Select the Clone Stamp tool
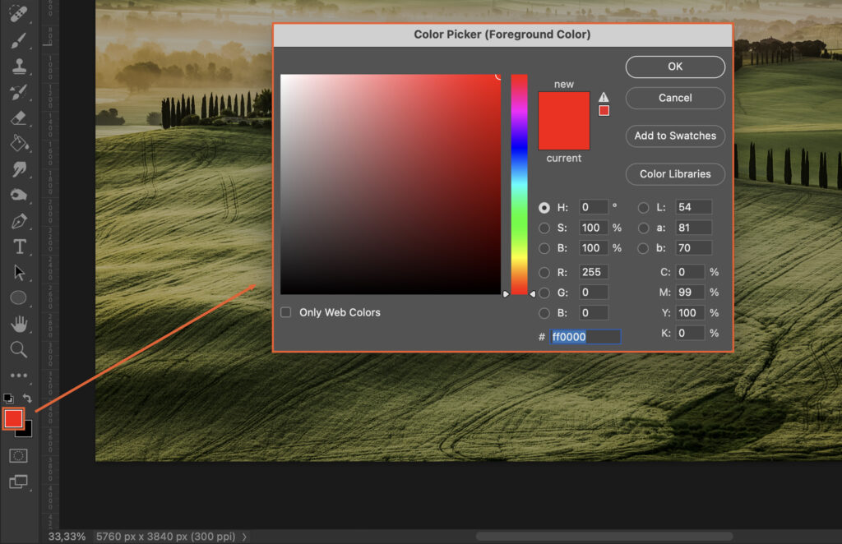 (x=20, y=65)
